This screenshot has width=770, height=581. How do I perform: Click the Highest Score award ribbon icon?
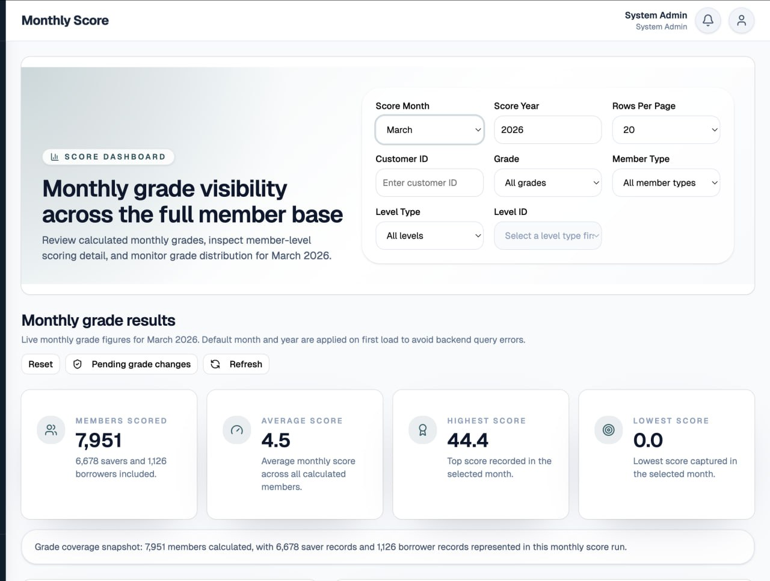click(x=423, y=430)
